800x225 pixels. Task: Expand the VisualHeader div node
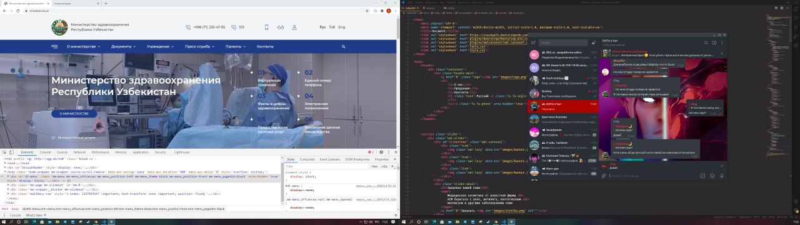[6, 167]
